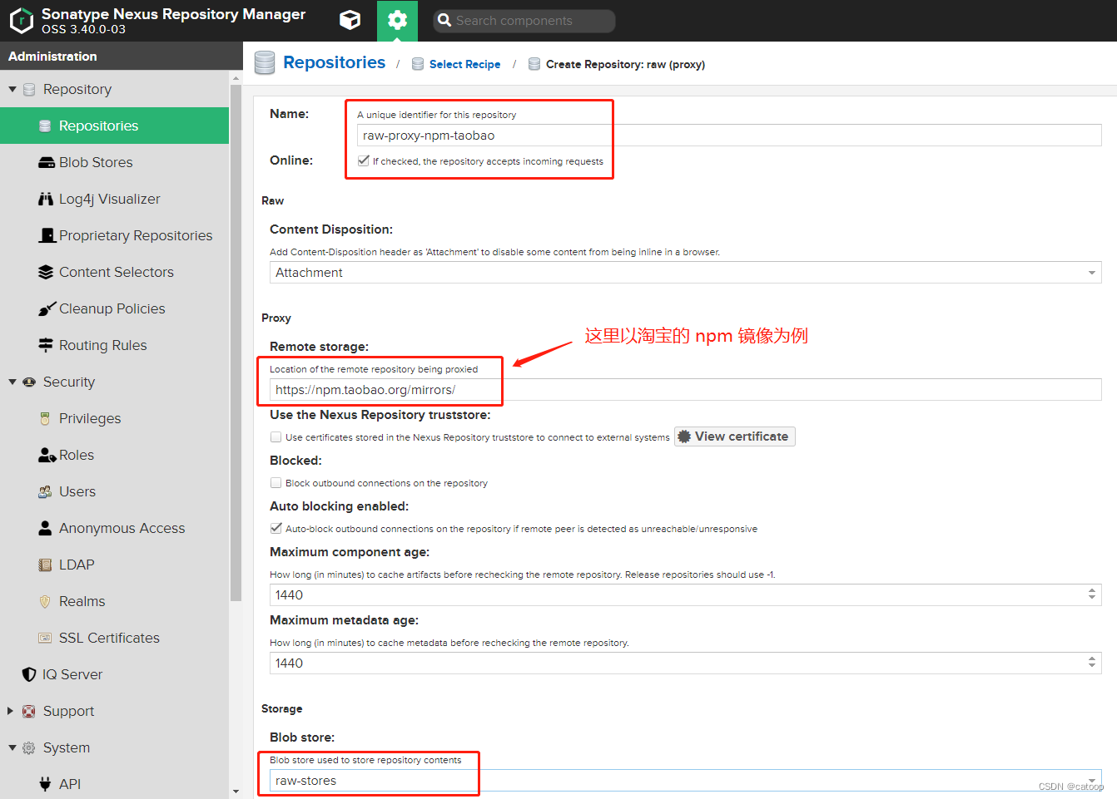The image size is (1117, 799).
Task: Check the Block outbound connections checkbox
Action: click(x=276, y=482)
